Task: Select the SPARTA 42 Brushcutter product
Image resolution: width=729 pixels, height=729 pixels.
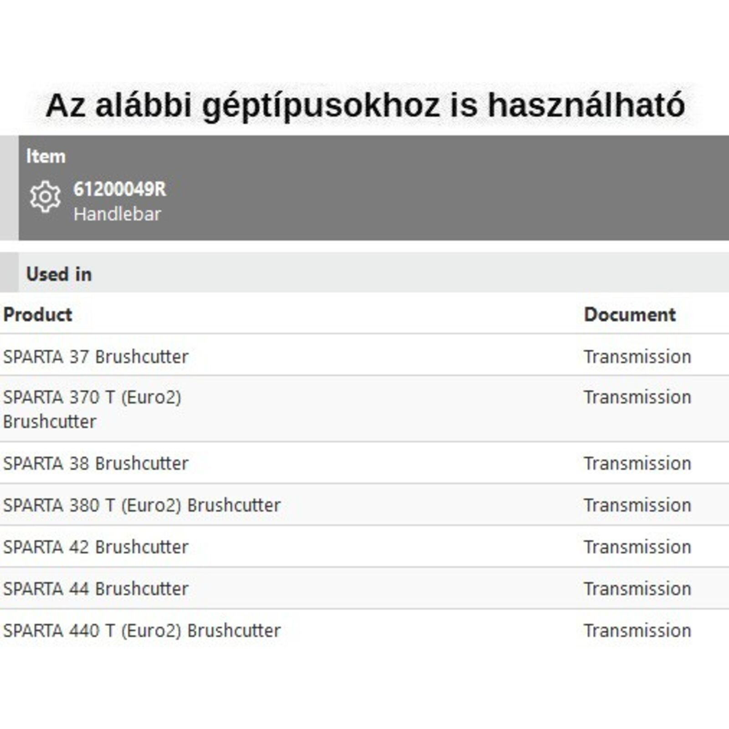Action: 96,547
